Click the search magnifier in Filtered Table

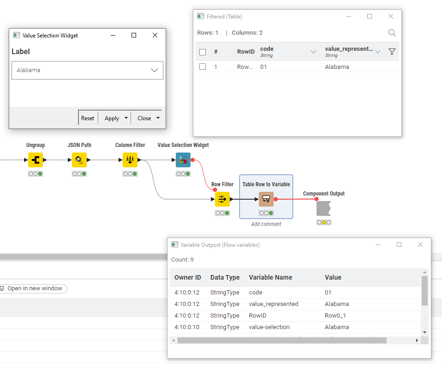392,33
